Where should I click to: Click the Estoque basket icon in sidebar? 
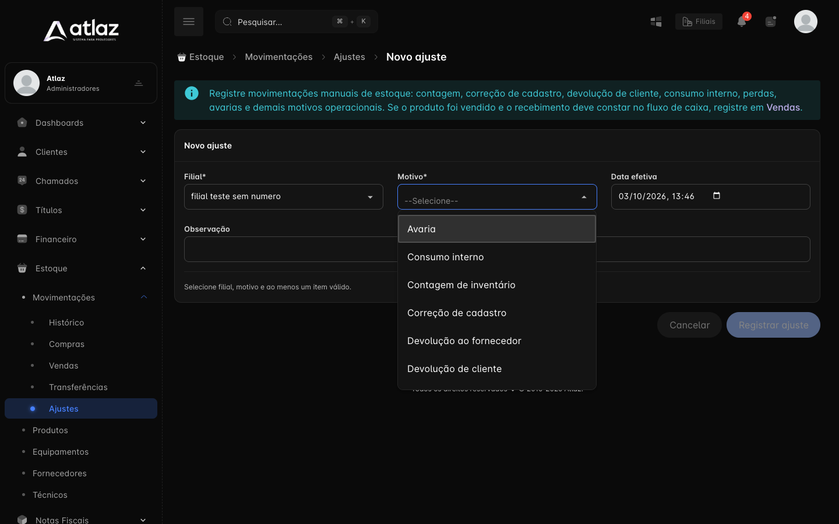[x=22, y=268]
